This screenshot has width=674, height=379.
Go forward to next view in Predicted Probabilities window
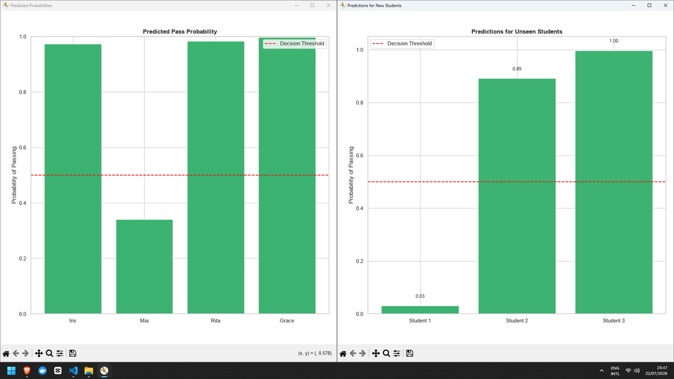tap(26, 353)
